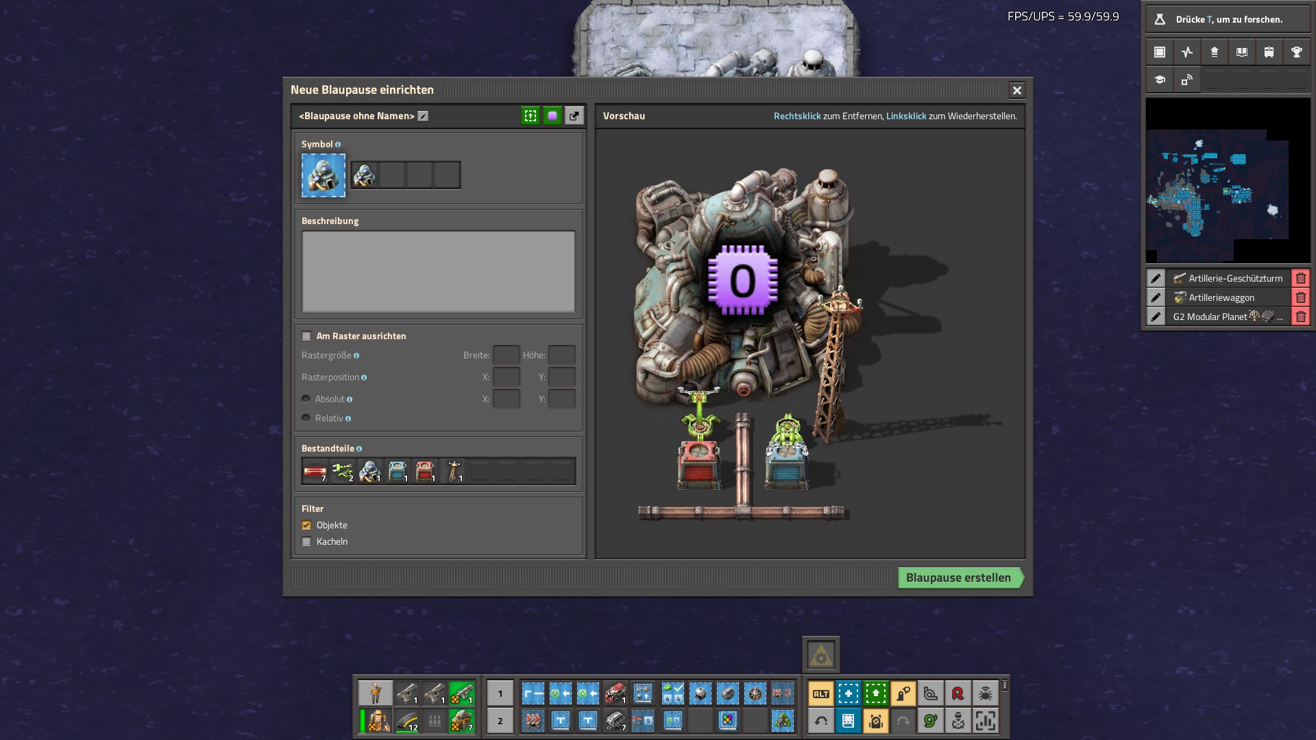The height and width of the screenshot is (740, 1316).
Task: Open the achievements trophy icon
Action: click(1296, 52)
